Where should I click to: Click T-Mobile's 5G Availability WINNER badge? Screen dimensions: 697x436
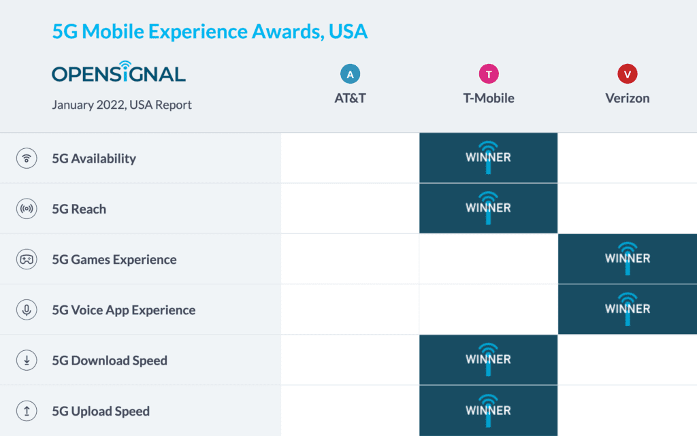coord(488,158)
